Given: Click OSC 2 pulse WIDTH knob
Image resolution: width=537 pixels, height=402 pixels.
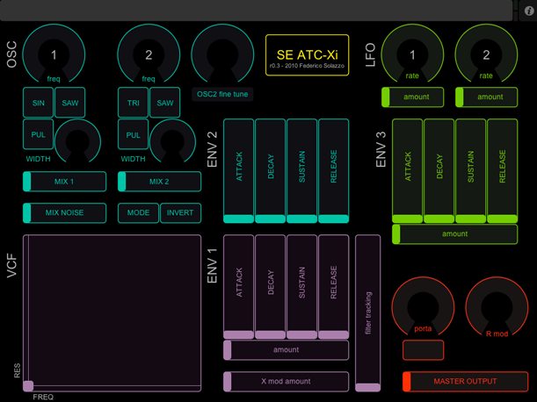Looking at the screenshot, I should pos(172,141).
